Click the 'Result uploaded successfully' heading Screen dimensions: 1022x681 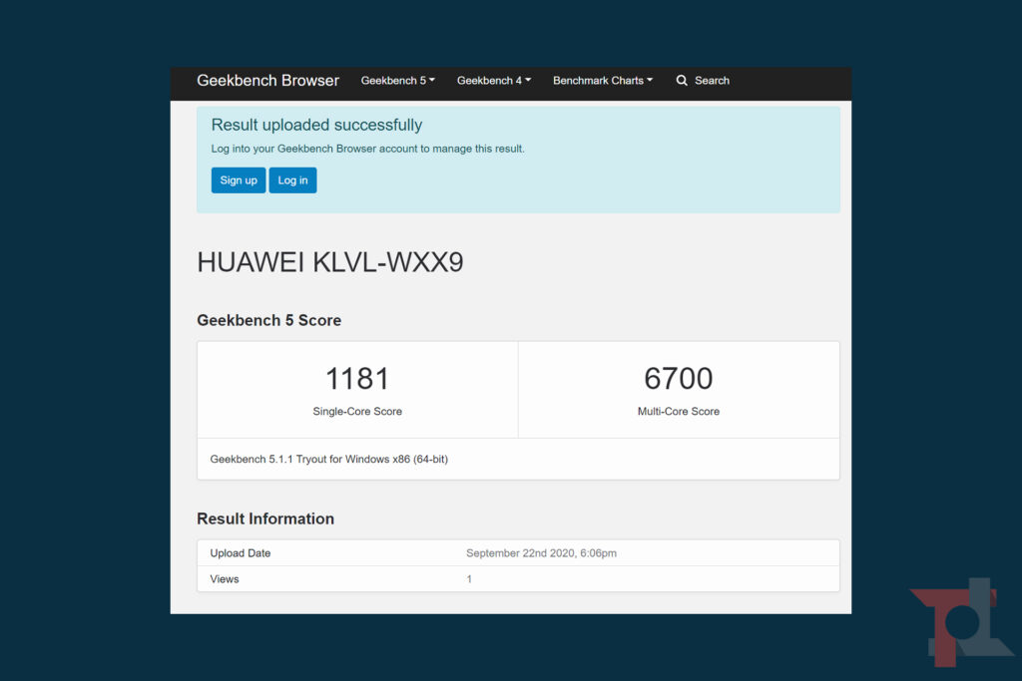click(316, 126)
